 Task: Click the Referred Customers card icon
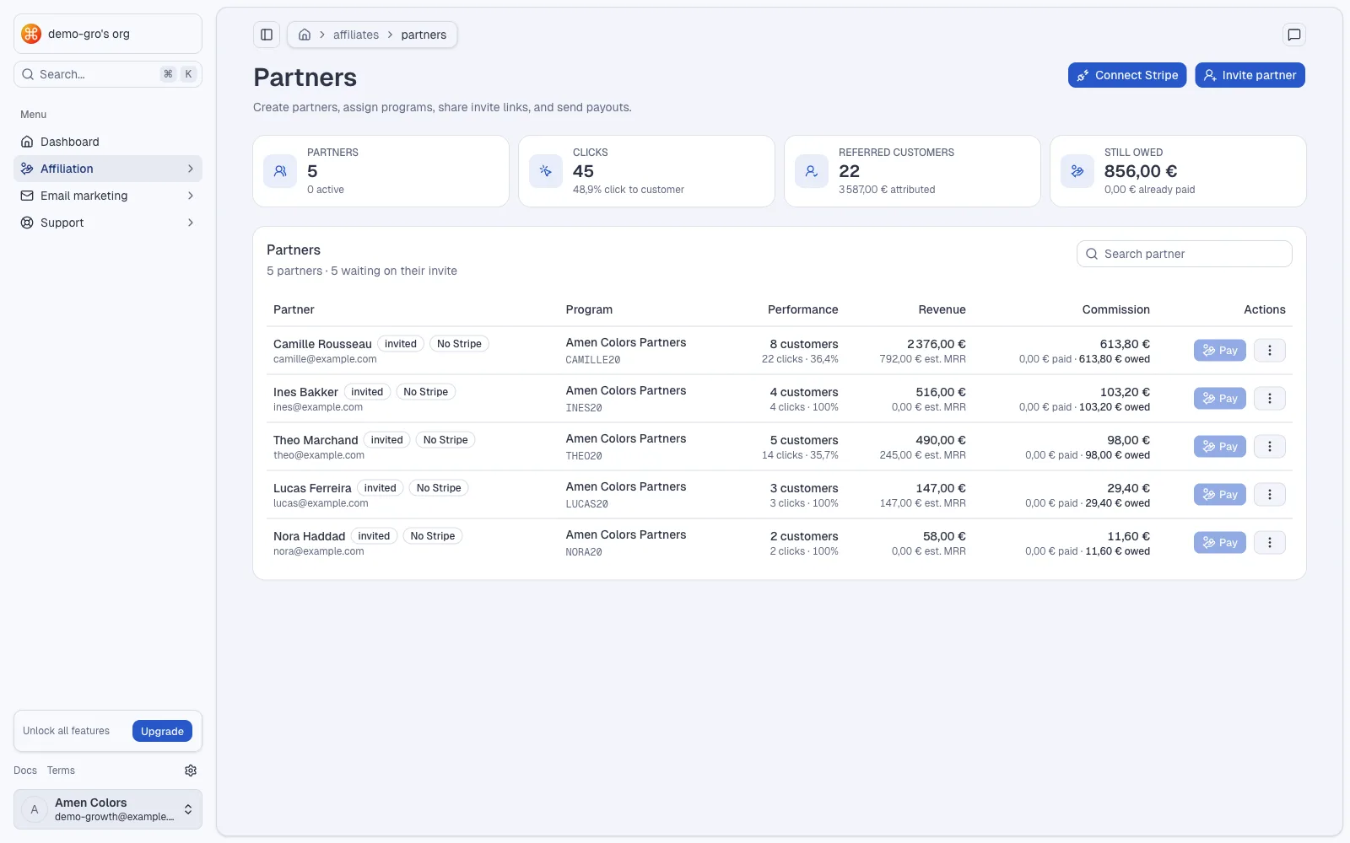(812, 171)
